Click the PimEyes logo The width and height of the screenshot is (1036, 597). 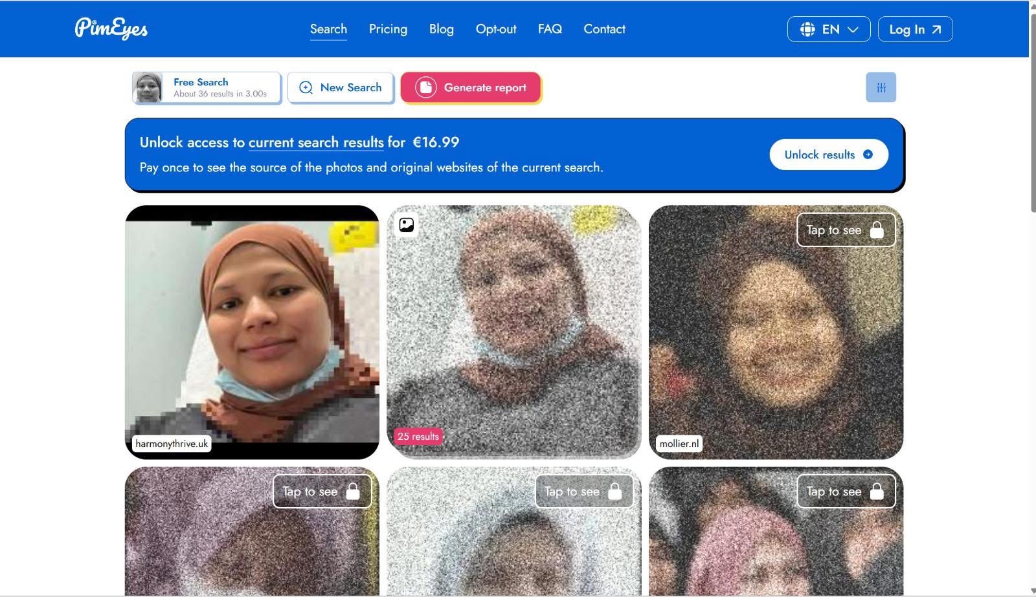point(111,28)
